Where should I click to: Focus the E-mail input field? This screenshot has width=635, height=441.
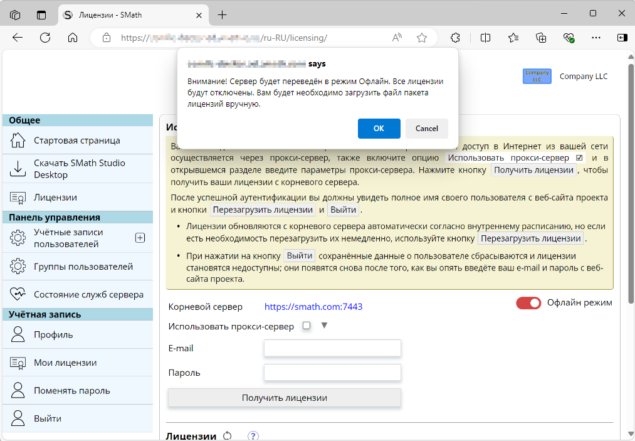tap(332, 348)
